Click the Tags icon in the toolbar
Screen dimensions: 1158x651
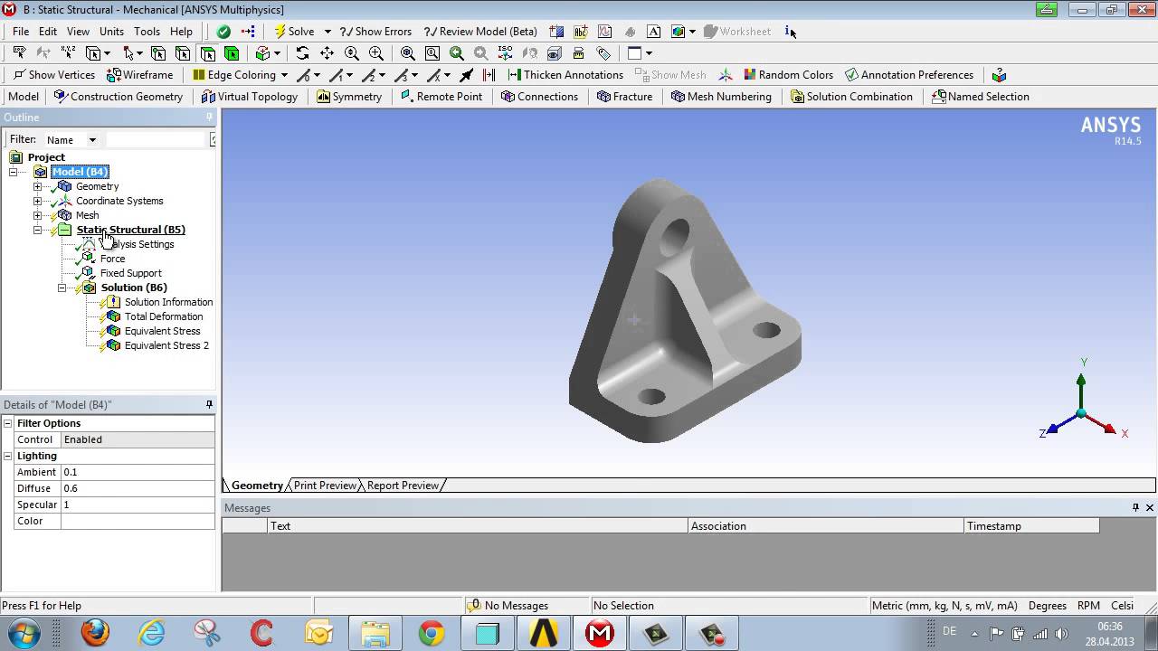coord(603,53)
